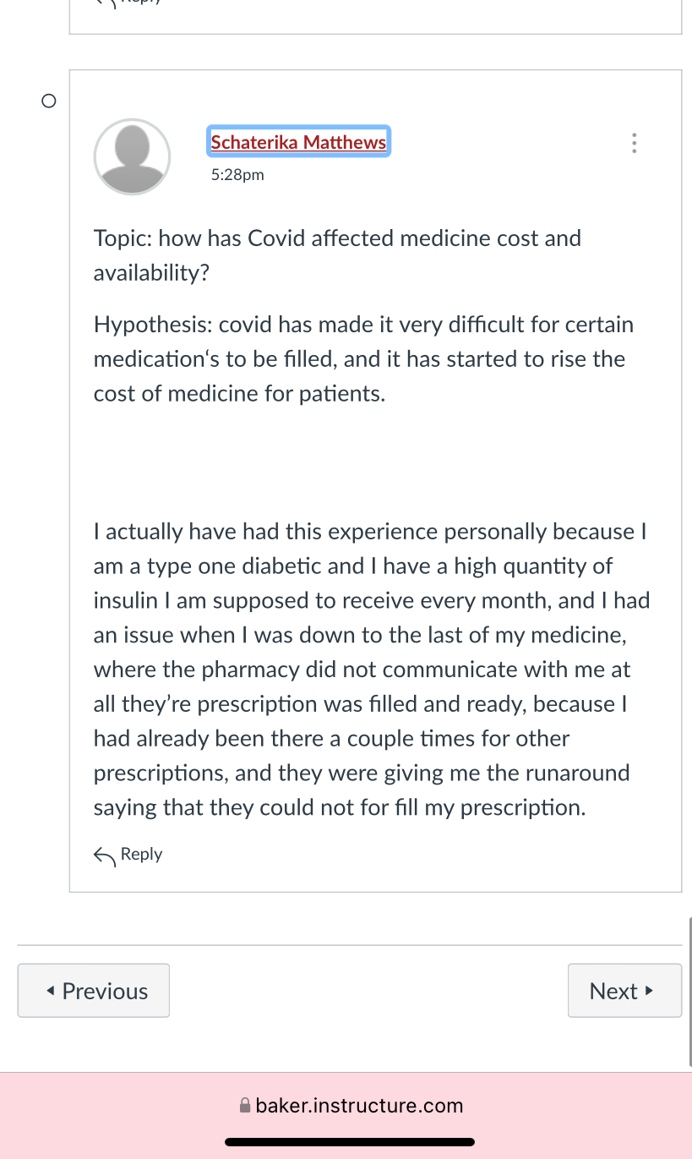This screenshot has height=1159, width=692.
Task: Click the 5:28pm post timestamp
Action: tap(237, 175)
